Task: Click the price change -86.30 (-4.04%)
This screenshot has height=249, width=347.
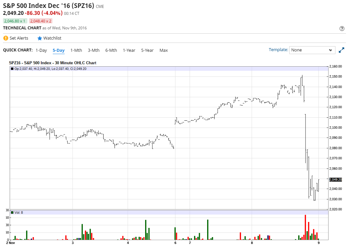Action: point(44,13)
